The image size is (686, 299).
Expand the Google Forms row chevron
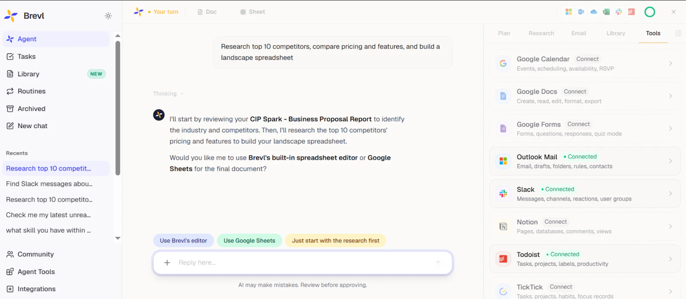[x=670, y=128]
